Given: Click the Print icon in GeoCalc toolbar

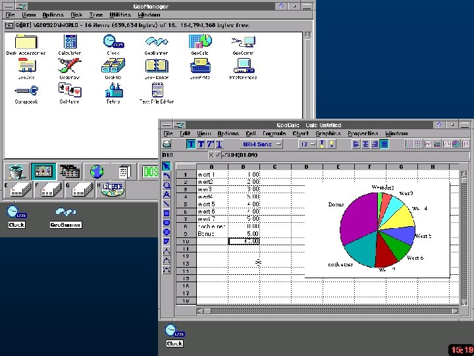Looking at the screenshot, I should coord(167,144).
